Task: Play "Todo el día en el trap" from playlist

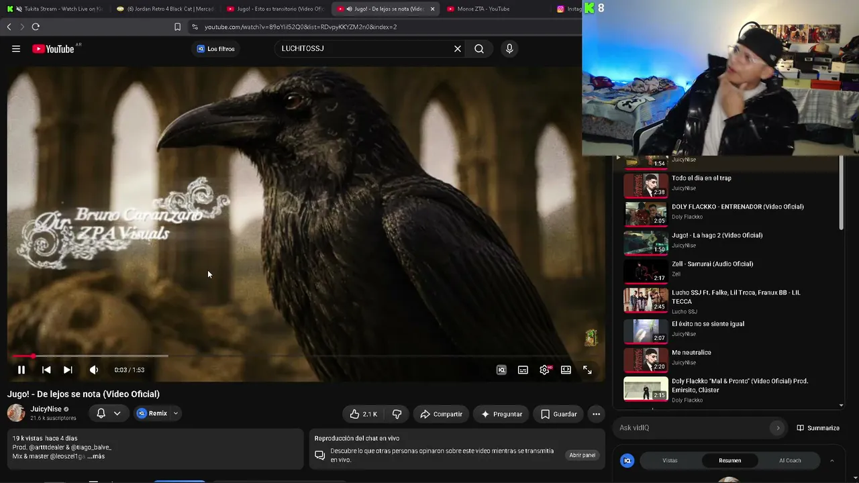Action: (x=701, y=178)
